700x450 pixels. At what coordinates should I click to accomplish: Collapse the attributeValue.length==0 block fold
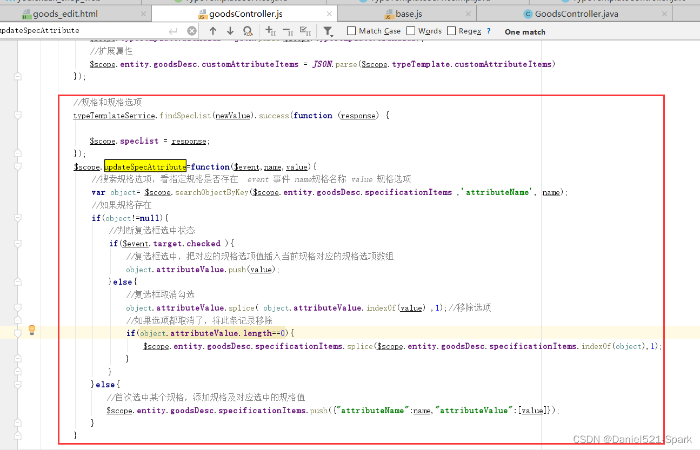18,333
